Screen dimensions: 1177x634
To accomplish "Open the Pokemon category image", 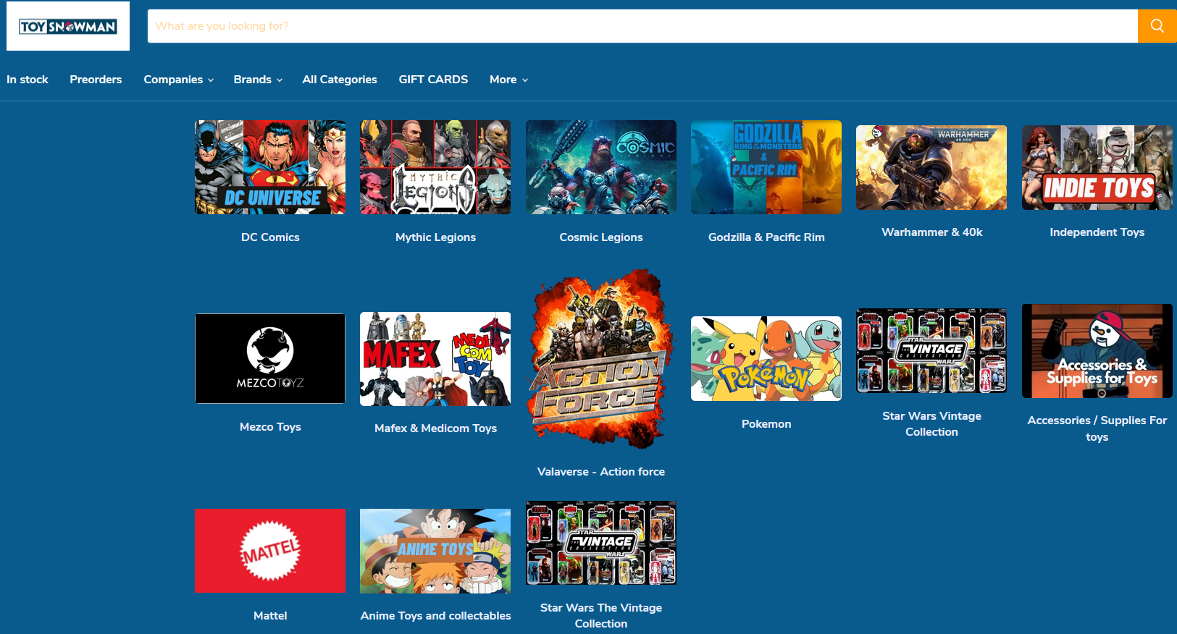I will [766, 358].
